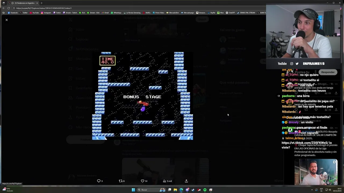
Task: Open the Netflix bookmark
Action: click(146, 13)
